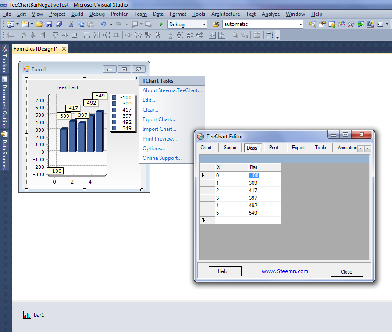Select the Bar cell containing -100

pos(264,176)
